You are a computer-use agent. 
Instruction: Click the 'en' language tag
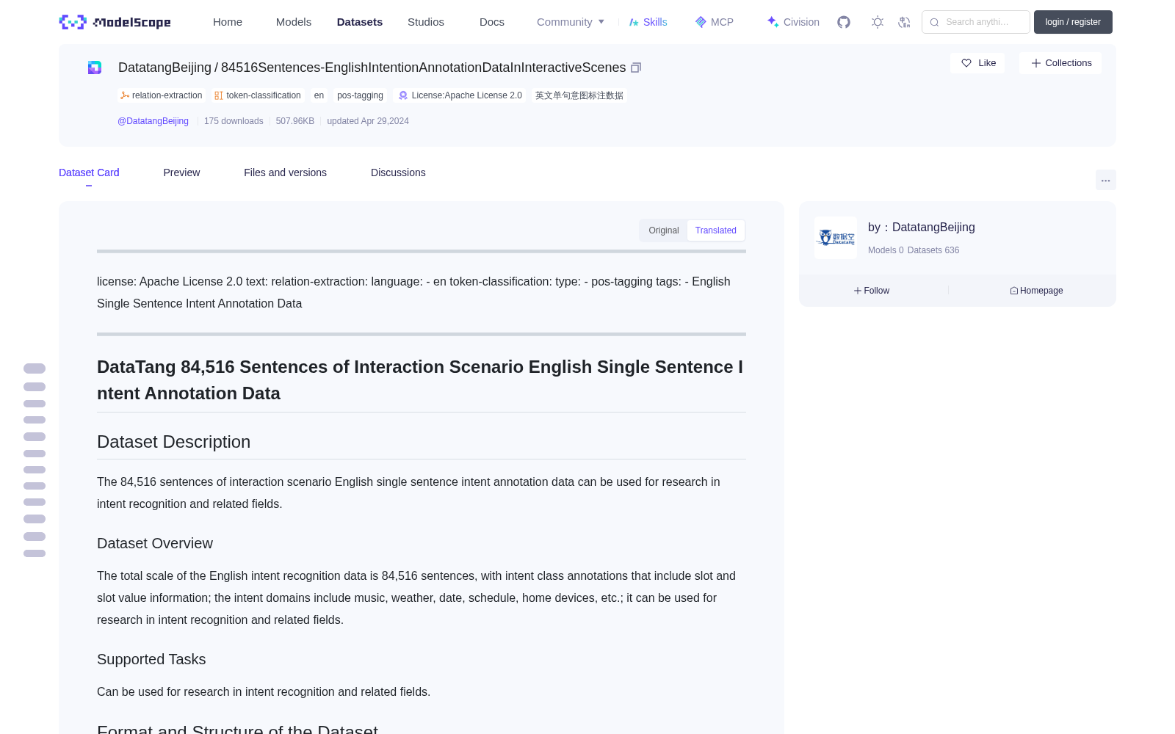tap(319, 95)
